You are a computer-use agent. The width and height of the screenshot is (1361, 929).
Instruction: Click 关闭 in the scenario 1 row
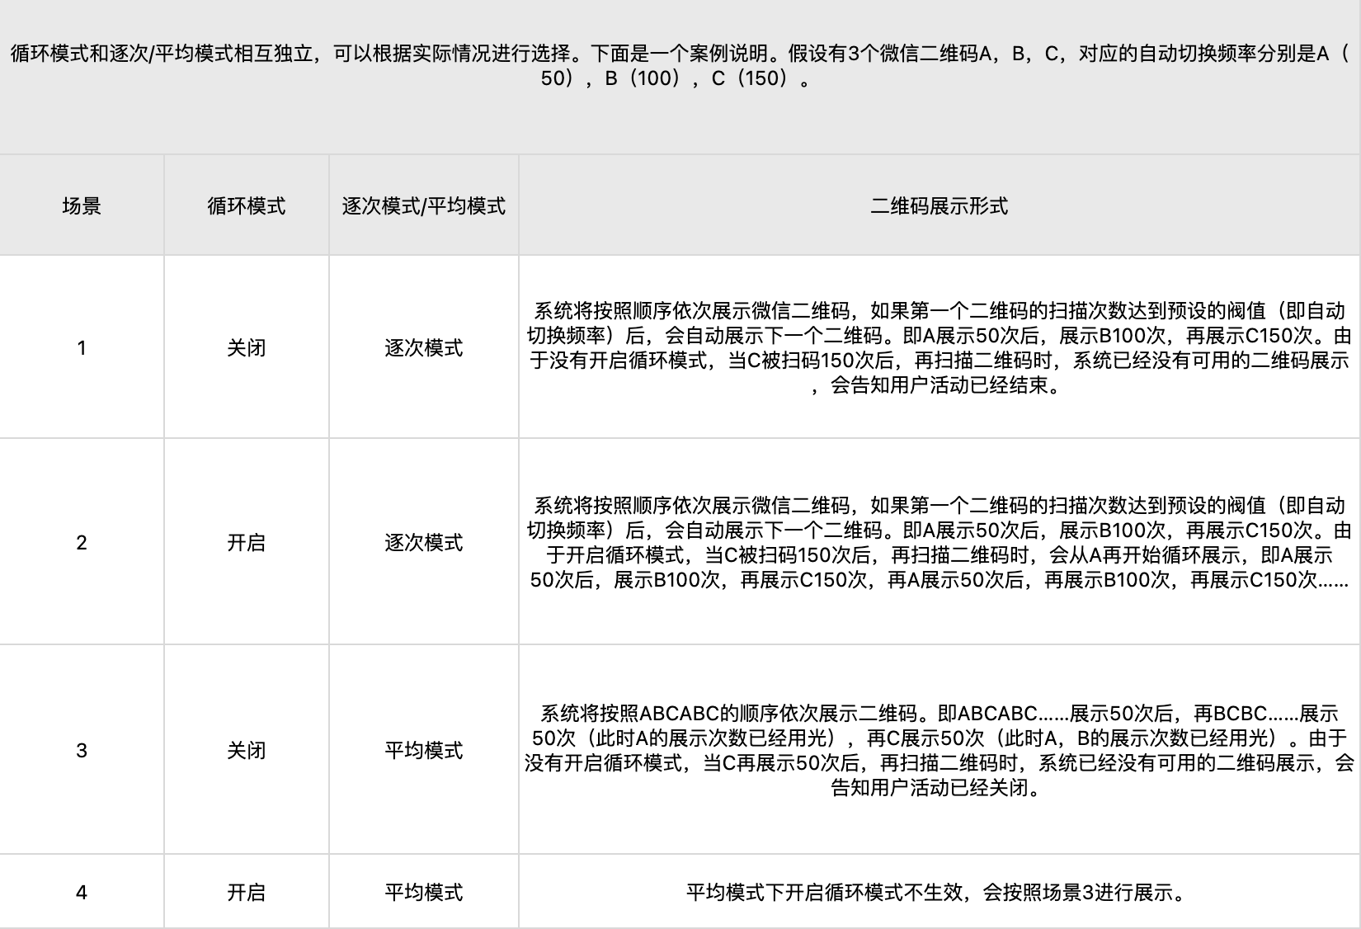pos(246,348)
